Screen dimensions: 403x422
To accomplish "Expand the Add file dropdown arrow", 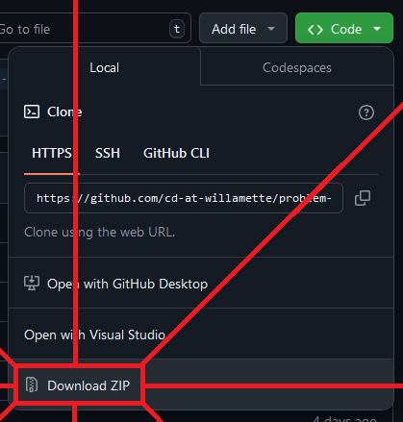I will pos(271,29).
